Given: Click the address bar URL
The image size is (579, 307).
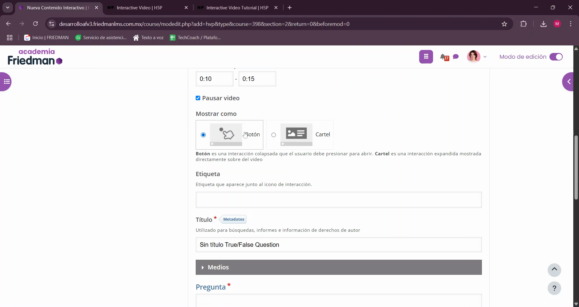Looking at the screenshot, I should (204, 24).
